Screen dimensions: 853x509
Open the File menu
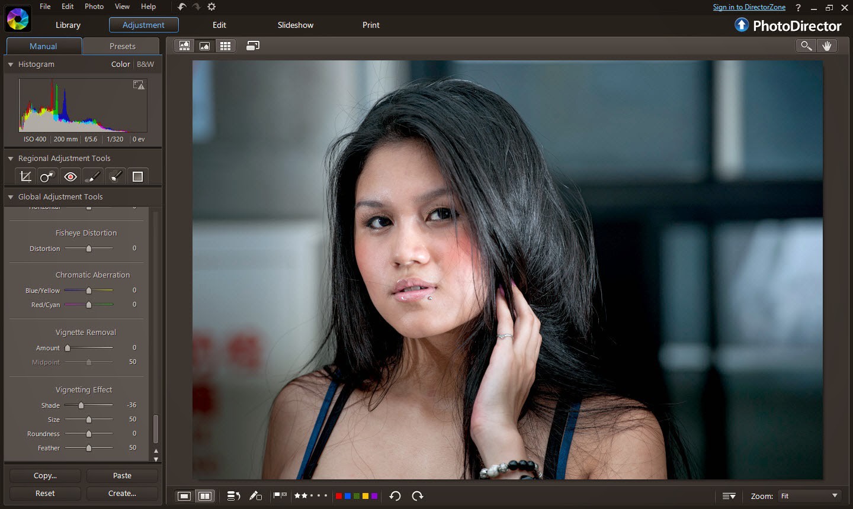coord(45,7)
